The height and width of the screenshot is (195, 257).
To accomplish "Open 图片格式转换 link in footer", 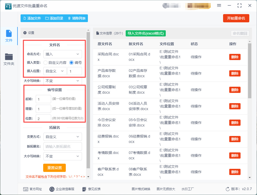I will click(x=141, y=189).
